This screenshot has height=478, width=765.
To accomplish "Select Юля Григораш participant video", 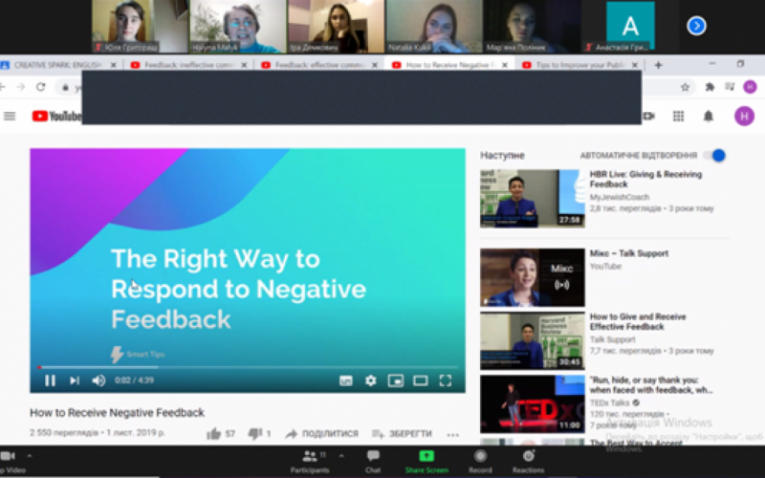I will 140,27.
